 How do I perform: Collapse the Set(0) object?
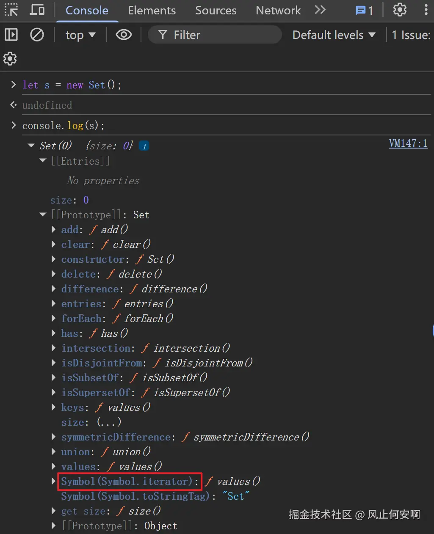tap(31, 146)
